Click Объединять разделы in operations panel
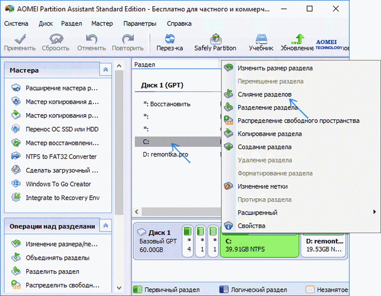Screen dimensions: 381x296 pos(57,258)
